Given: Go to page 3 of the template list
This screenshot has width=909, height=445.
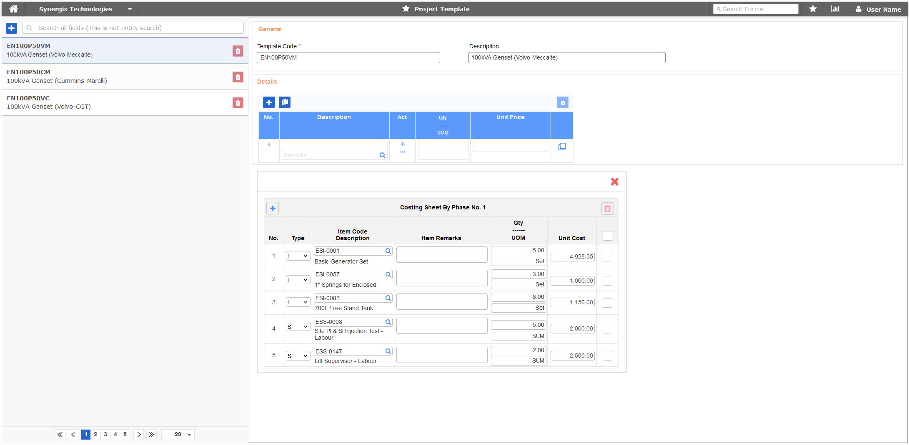Looking at the screenshot, I should (105, 434).
